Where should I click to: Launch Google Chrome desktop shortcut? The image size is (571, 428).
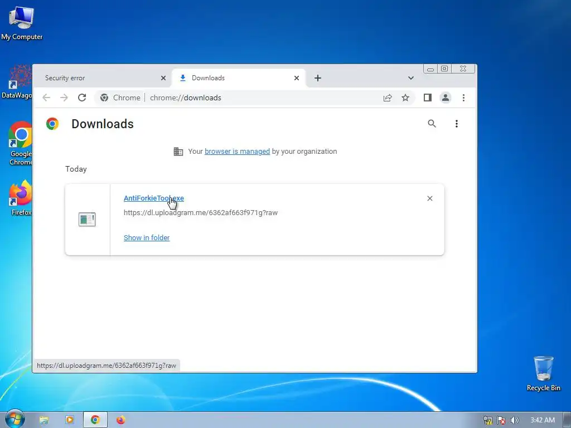point(21,143)
